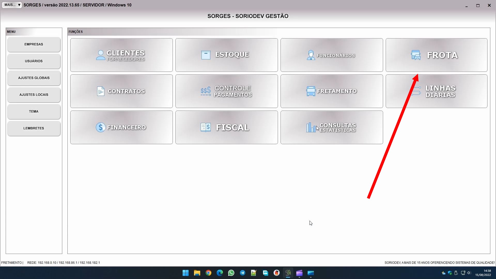Image resolution: width=496 pixels, height=279 pixels.
Task: Open the Financeiro dollar tile
Action: click(x=121, y=127)
